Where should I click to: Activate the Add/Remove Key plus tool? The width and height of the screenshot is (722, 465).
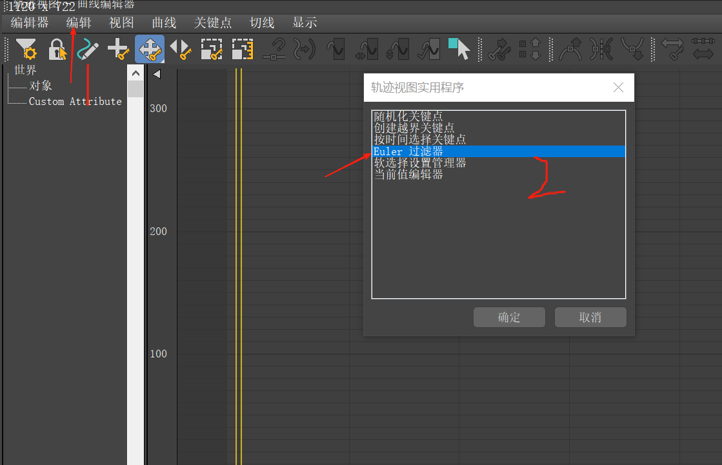click(118, 49)
